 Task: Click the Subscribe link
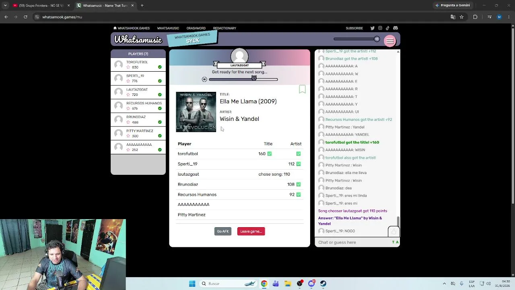coord(354,28)
